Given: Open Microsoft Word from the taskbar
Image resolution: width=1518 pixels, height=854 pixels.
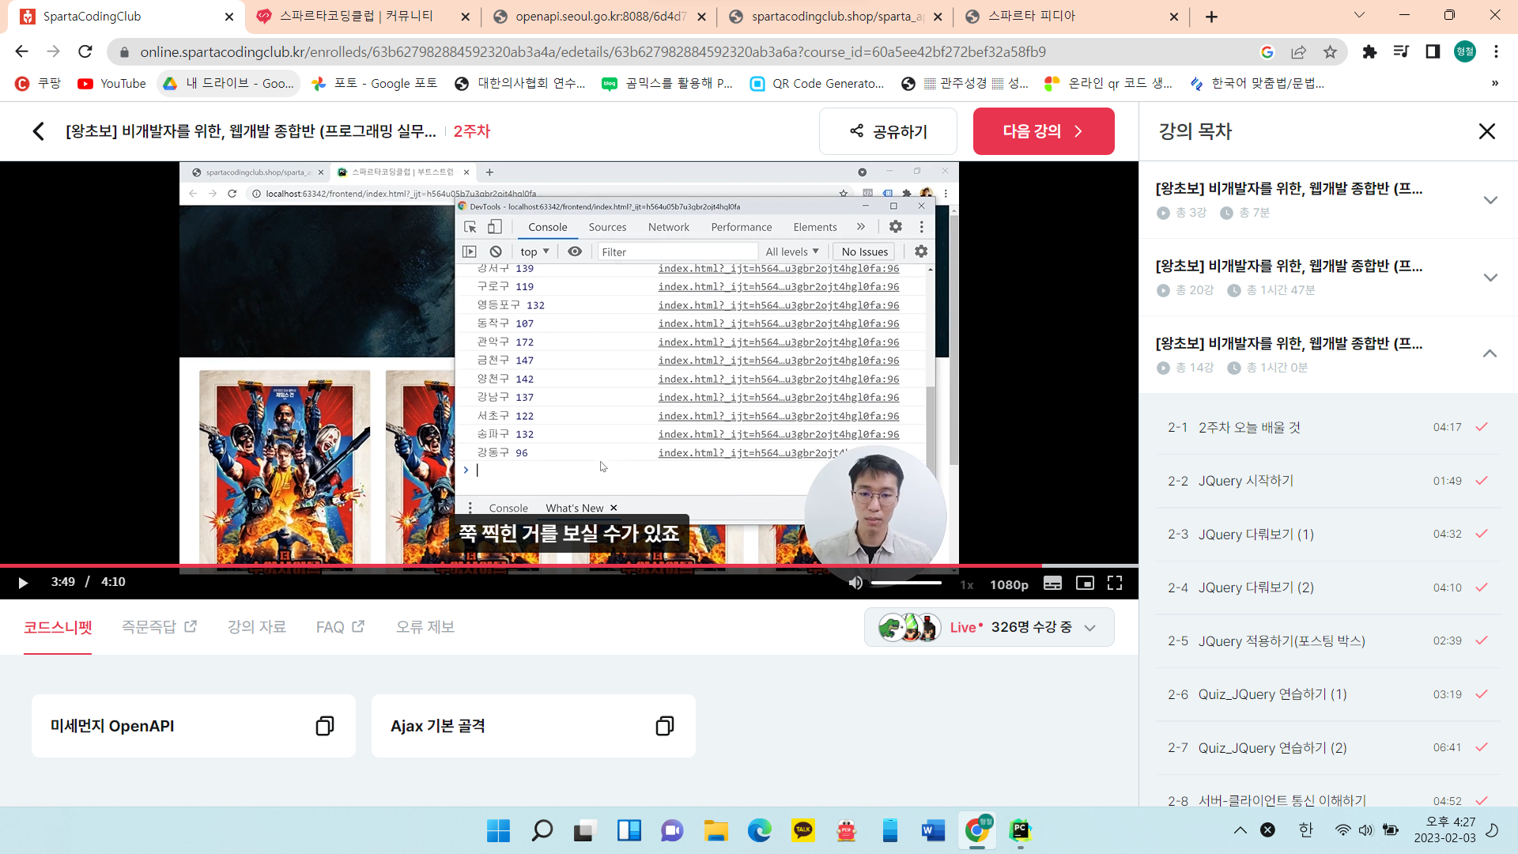Looking at the screenshot, I should [933, 830].
